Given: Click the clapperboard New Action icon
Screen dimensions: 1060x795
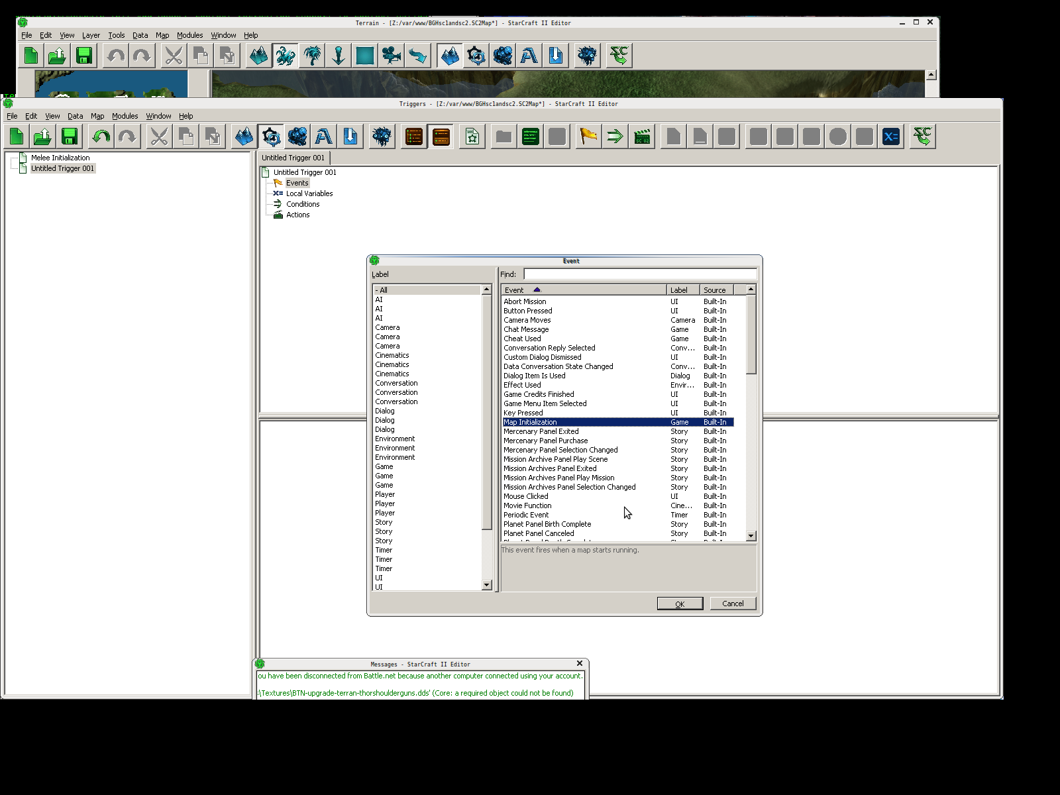Looking at the screenshot, I should click(642, 136).
